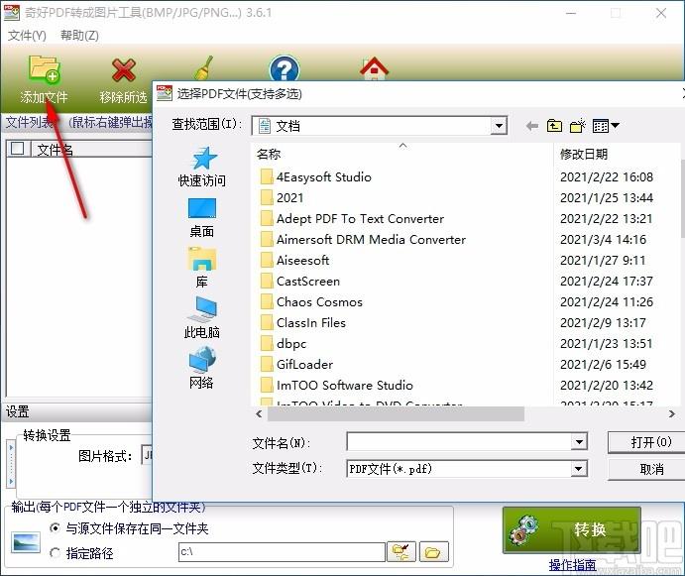The height and width of the screenshot is (576, 685).
Task: Select the Adept PDF To Text Converter folder
Action: click(352, 218)
